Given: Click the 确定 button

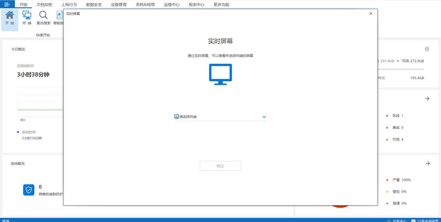Looking at the screenshot, I should 220,166.
